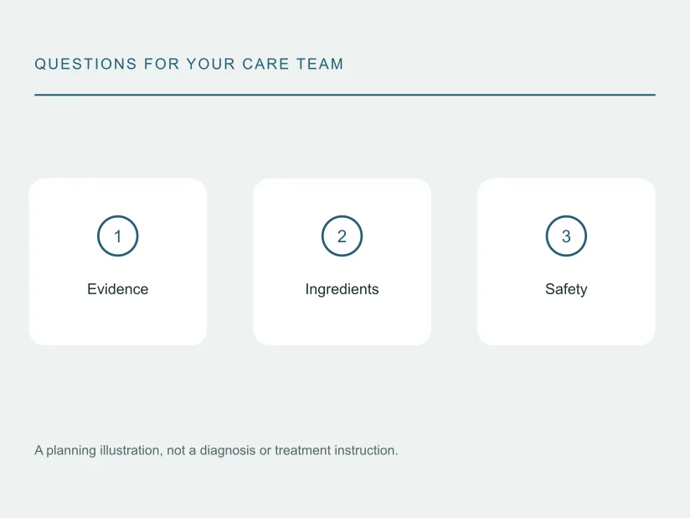Click the blue divider line under heading
This screenshot has height=518, width=690.
tap(345, 95)
